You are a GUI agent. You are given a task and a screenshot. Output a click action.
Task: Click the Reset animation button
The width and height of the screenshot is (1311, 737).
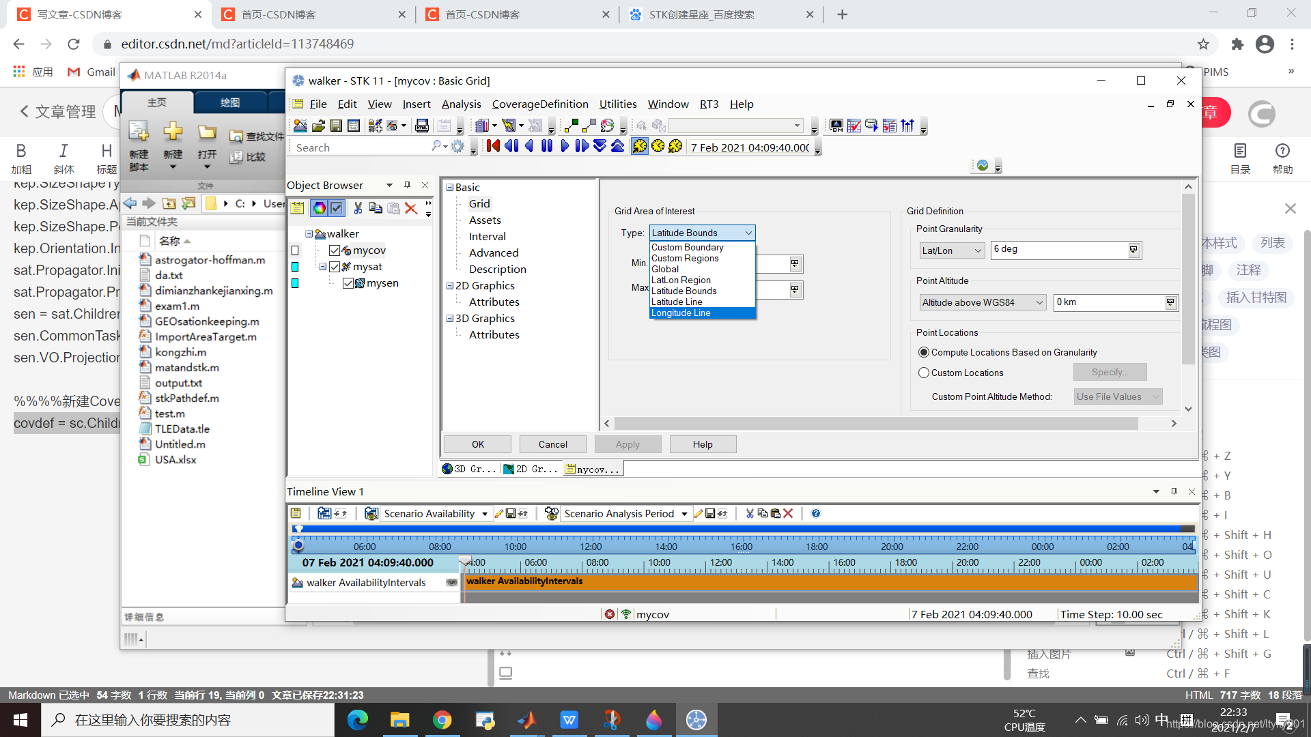493,146
